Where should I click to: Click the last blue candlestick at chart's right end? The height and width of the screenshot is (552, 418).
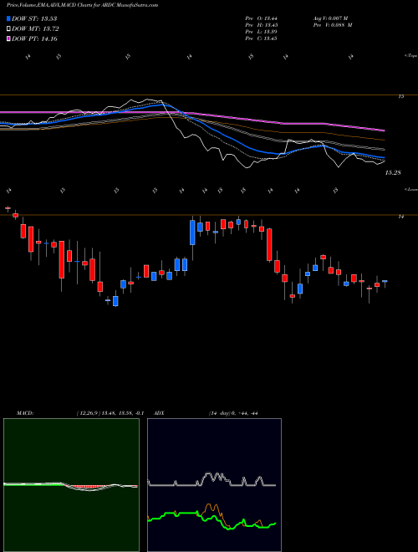[385, 281]
